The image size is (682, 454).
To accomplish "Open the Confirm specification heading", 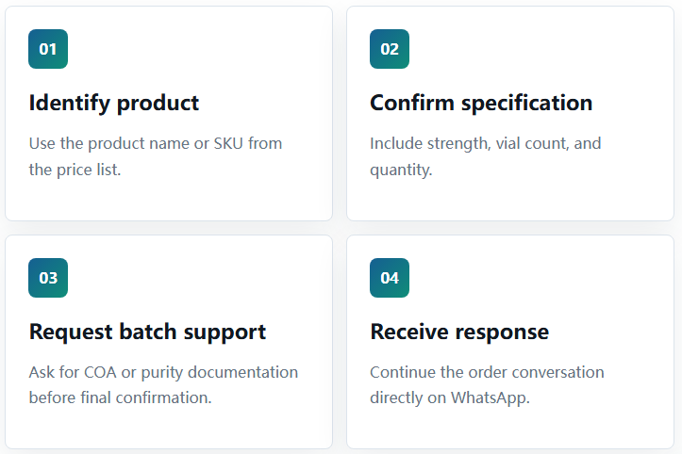I will [481, 104].
